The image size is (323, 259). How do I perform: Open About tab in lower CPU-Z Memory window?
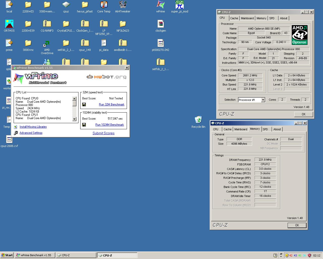click(277, 129)
